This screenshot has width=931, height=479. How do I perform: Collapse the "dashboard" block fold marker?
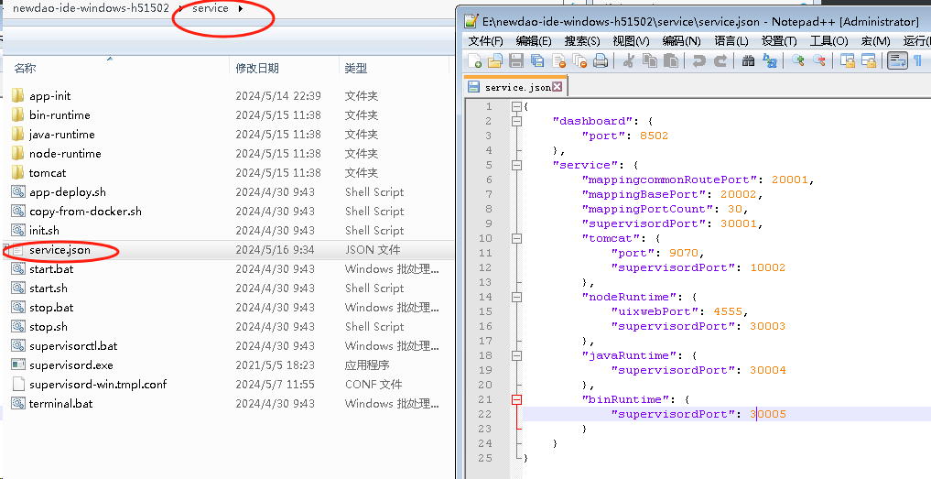[516, 121]
